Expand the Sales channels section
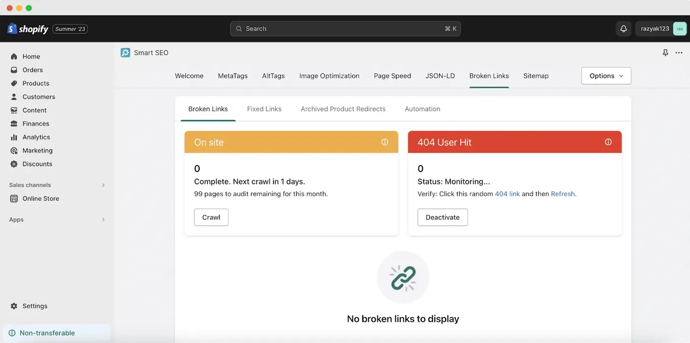Viewport: 690px width, 343px height. tap(103, 185)
